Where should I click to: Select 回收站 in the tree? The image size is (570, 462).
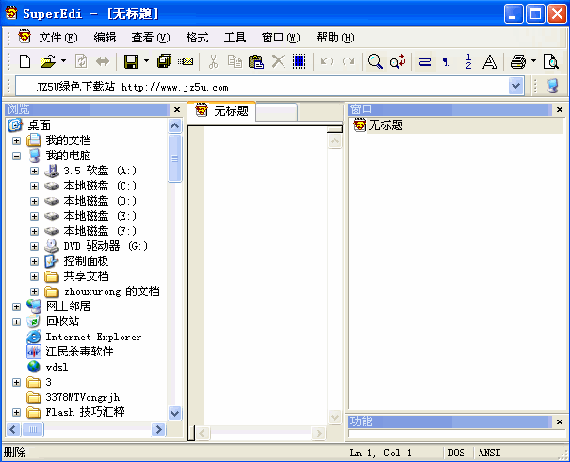click(62, 322)
